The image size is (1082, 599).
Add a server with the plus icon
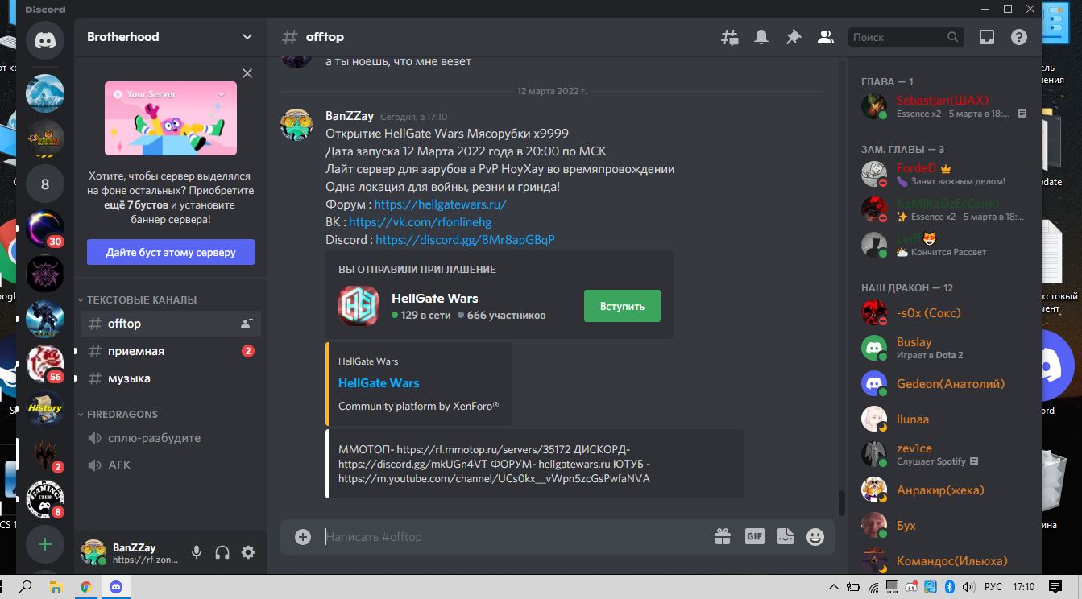coord(45,544)
